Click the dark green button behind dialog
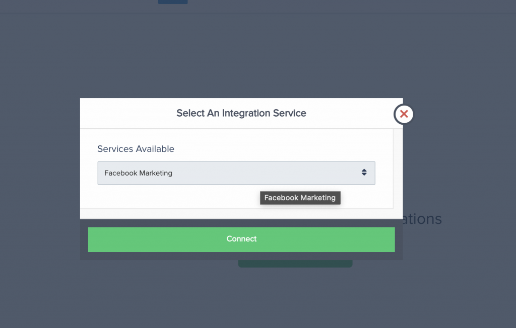Viewport: 516px width, 328px height. [x=295, y=264]
